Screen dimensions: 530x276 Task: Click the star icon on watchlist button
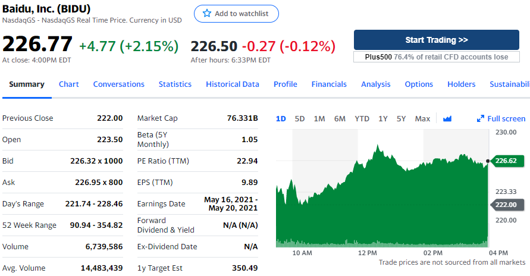207,14
